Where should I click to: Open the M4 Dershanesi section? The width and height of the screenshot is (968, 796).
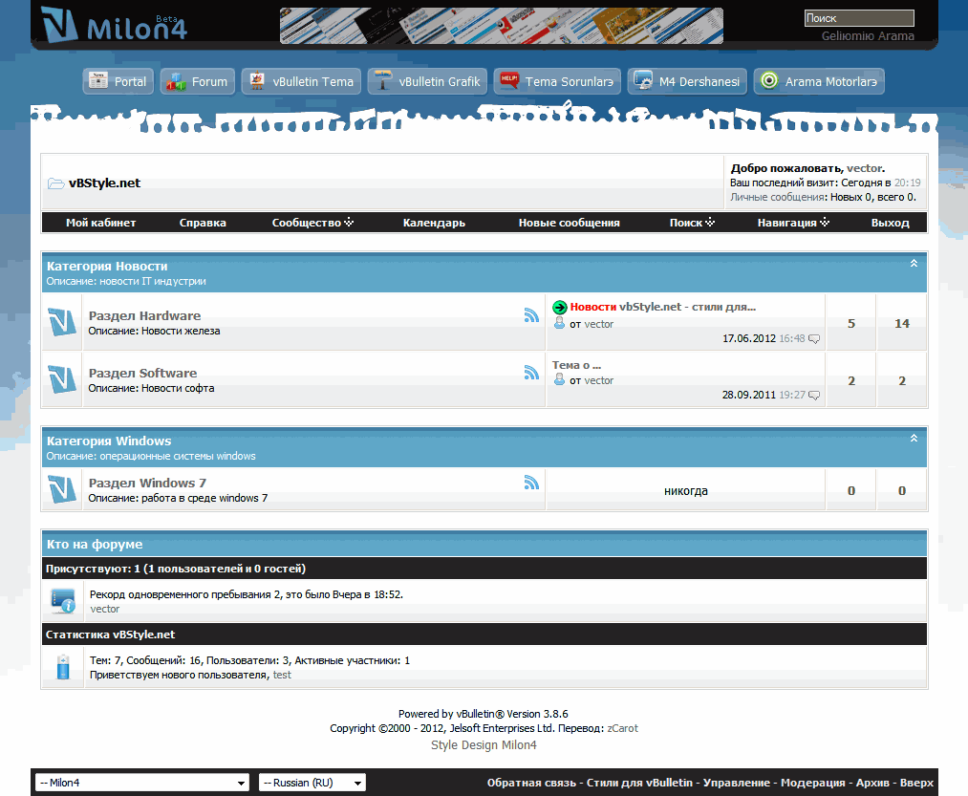pos(687,81)
